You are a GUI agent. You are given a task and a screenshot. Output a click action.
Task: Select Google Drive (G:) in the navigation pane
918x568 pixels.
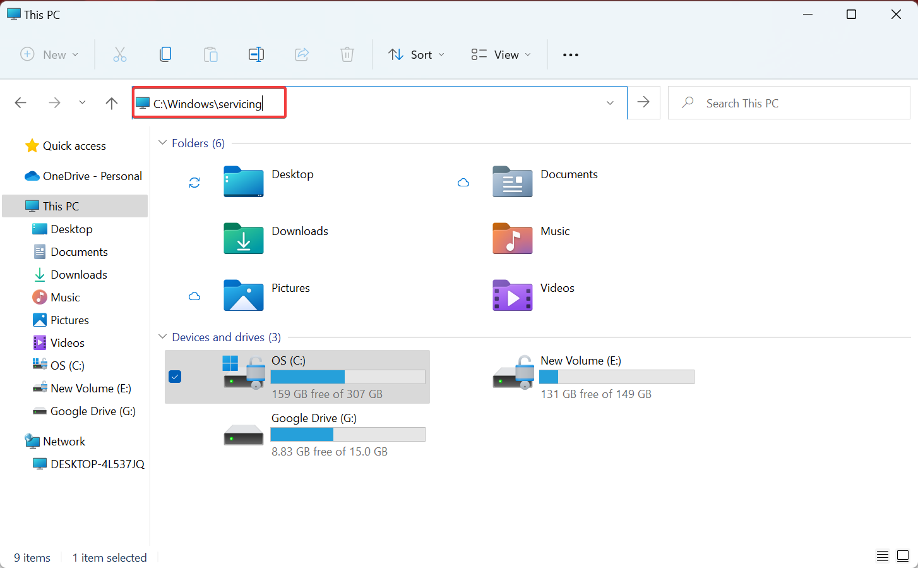pyautogui.click(x=75, y=411)
